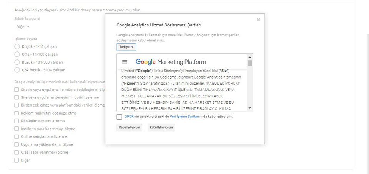Click the Sektör kategorisi label
This screenshot has height=174, width=369.
tap(27, 18)
